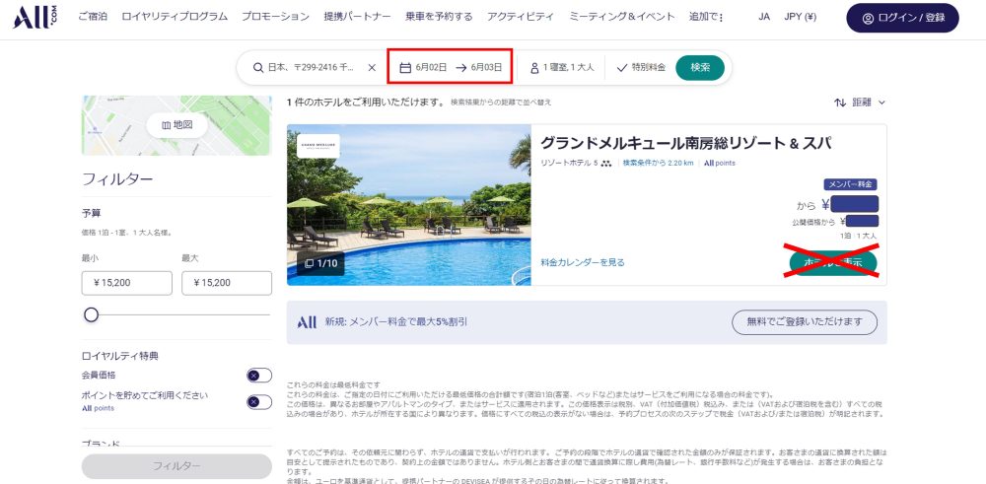Click the All points text under loyalty toggles
The height and width of the screenshot is (484, 986).
[98, 408]
